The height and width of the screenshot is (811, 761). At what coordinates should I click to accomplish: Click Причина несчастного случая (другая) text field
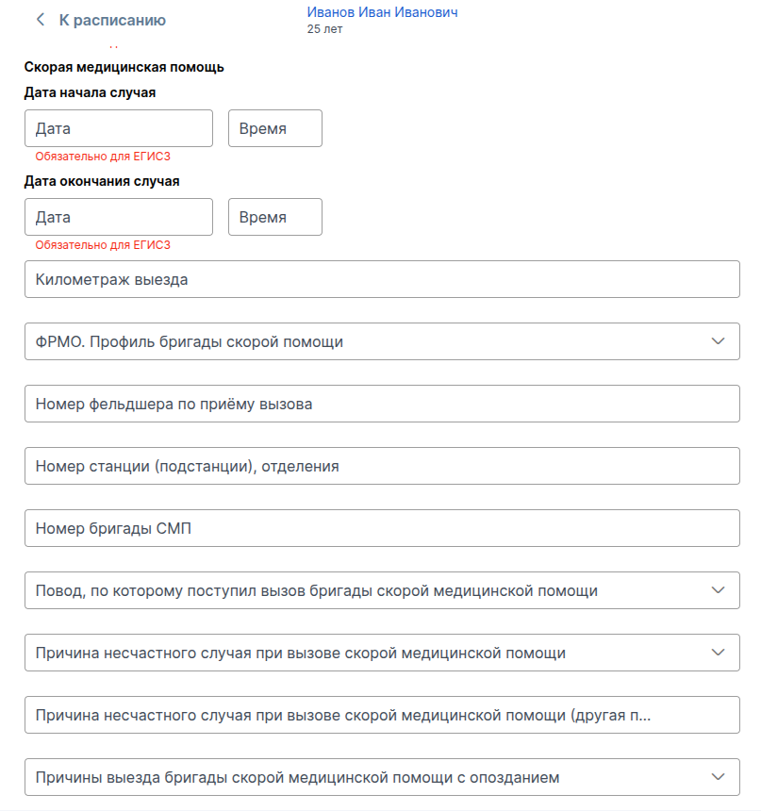pyautogui.click(x=382, y=715)
